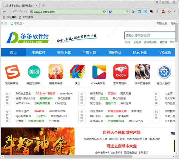Open the 快压 app icon
Screen dimensions: 179x159
78,72
